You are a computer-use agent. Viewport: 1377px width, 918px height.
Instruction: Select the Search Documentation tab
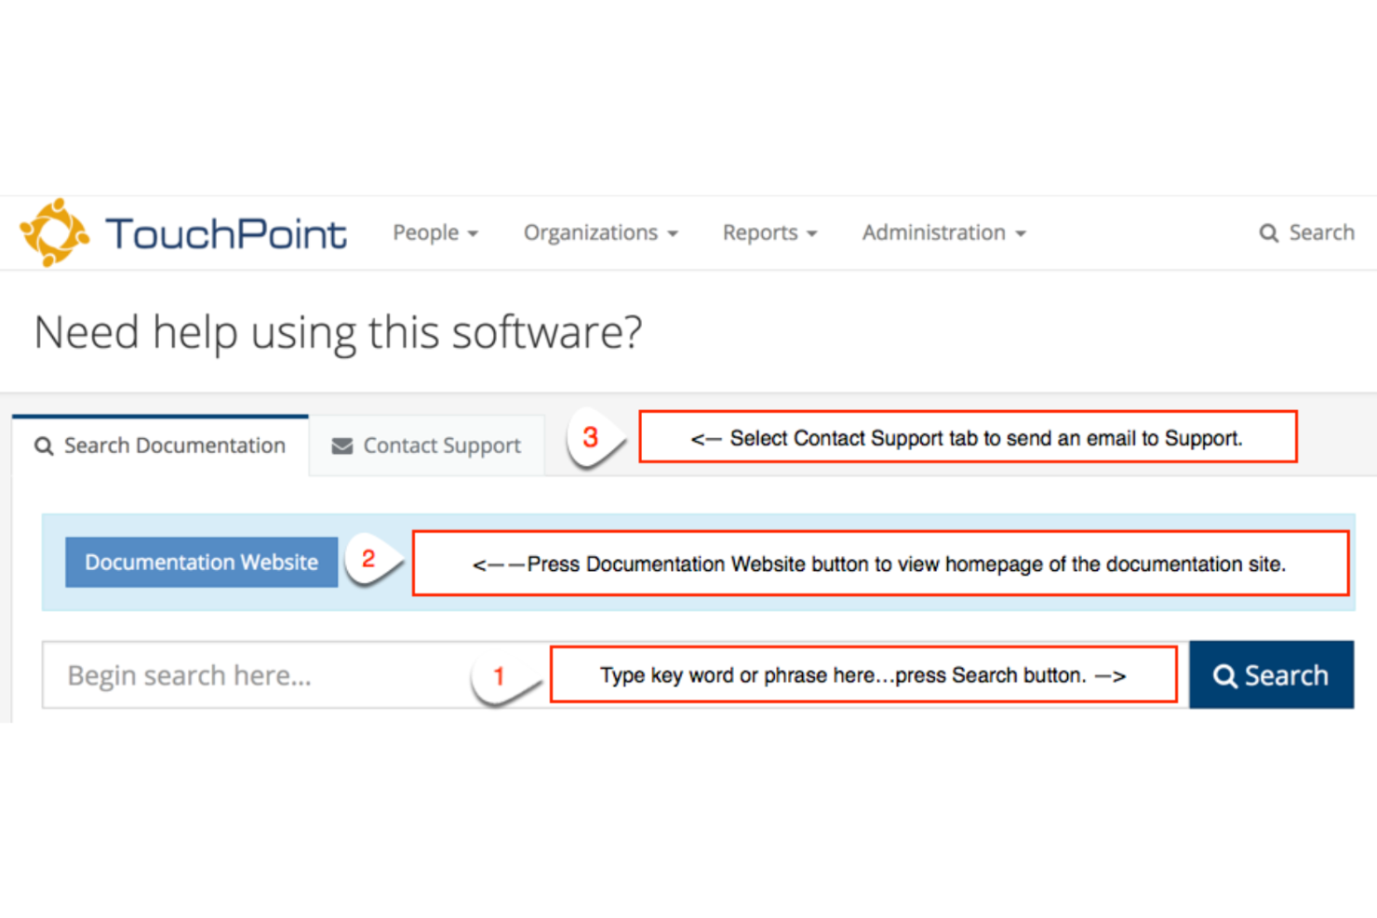(x=160, y=446)
